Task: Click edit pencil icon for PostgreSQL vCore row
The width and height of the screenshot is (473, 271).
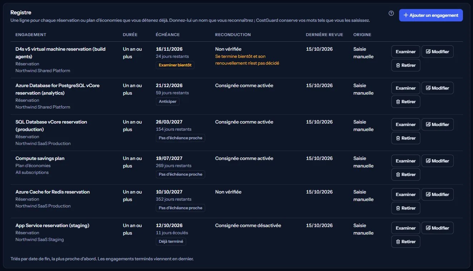Action: tap(428, 88)
